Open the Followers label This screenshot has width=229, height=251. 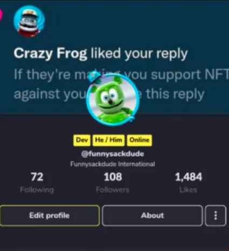113,190
